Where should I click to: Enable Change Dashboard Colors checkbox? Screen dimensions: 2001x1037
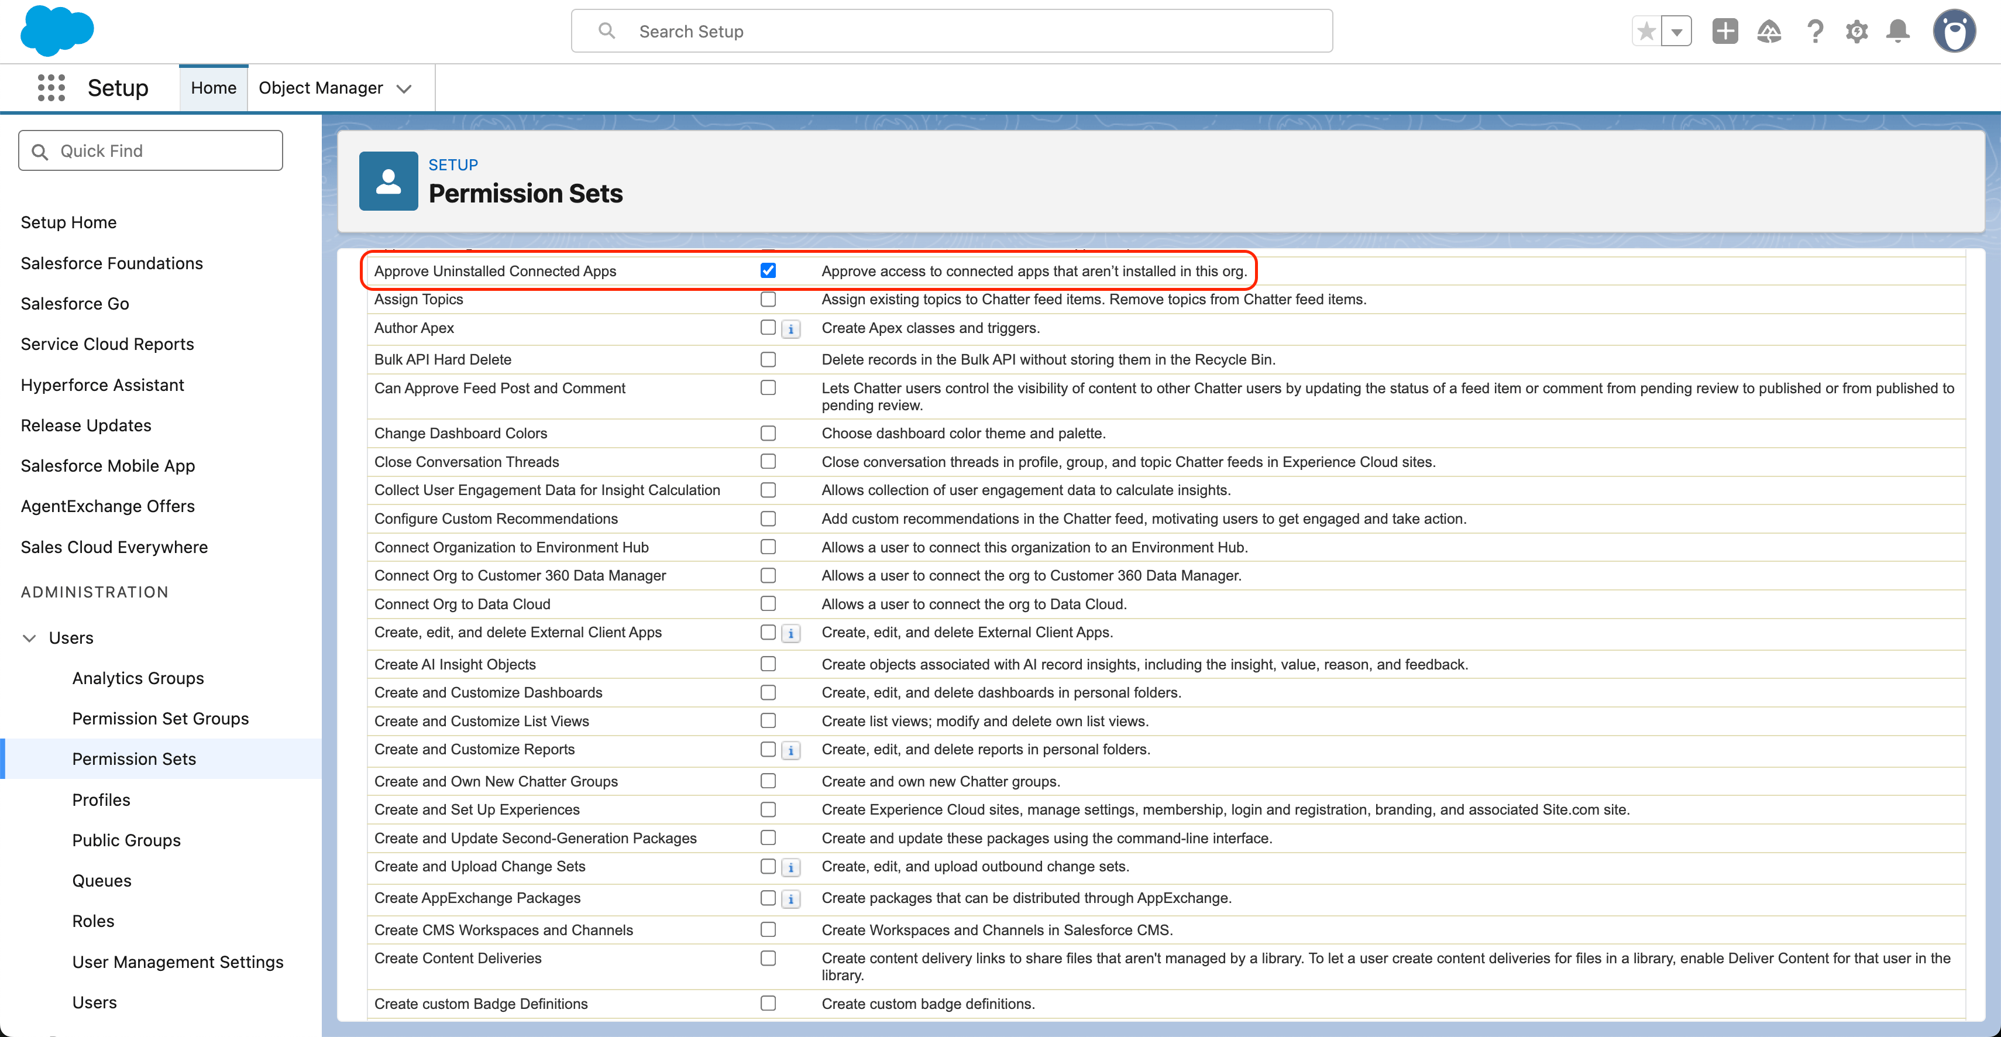point(768,434)
